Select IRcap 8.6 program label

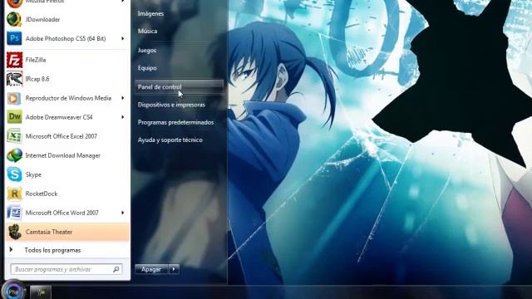click(37, 79)
